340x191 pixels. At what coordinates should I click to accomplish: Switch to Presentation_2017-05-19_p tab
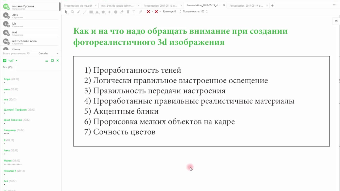coord(246,6)
